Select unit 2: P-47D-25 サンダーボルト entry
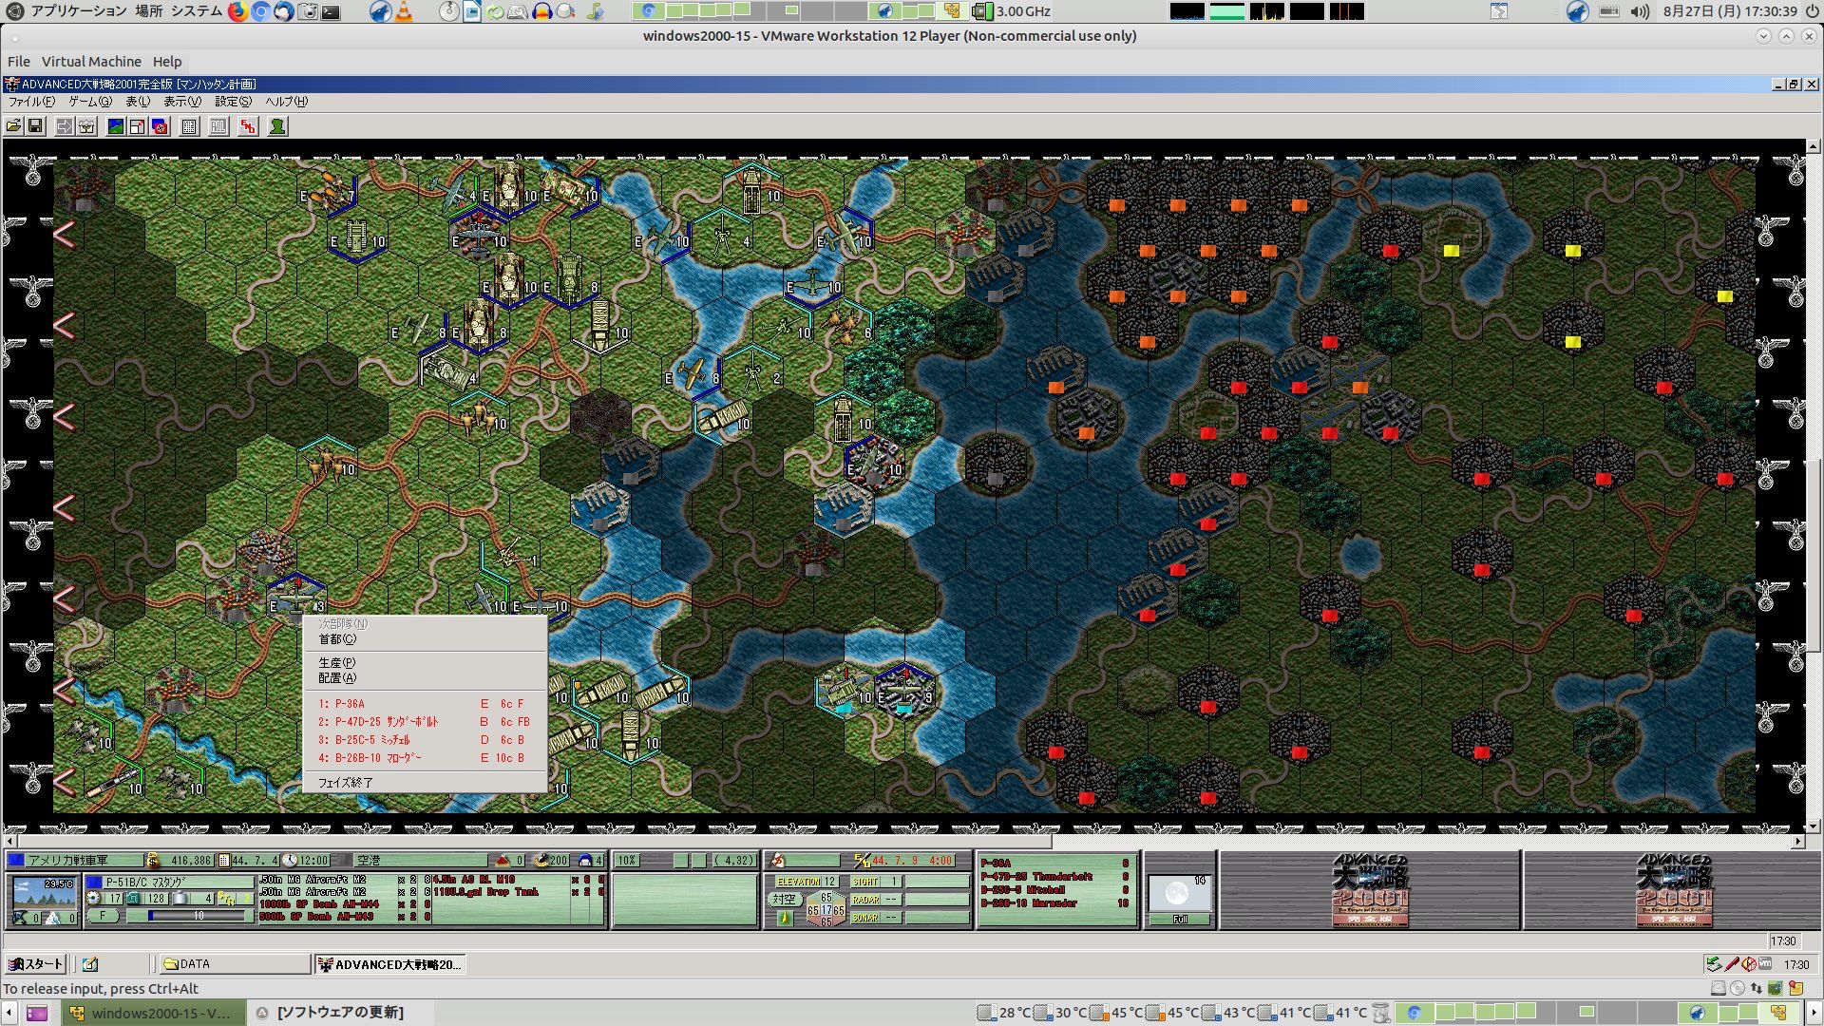 [x=425, y=722]
